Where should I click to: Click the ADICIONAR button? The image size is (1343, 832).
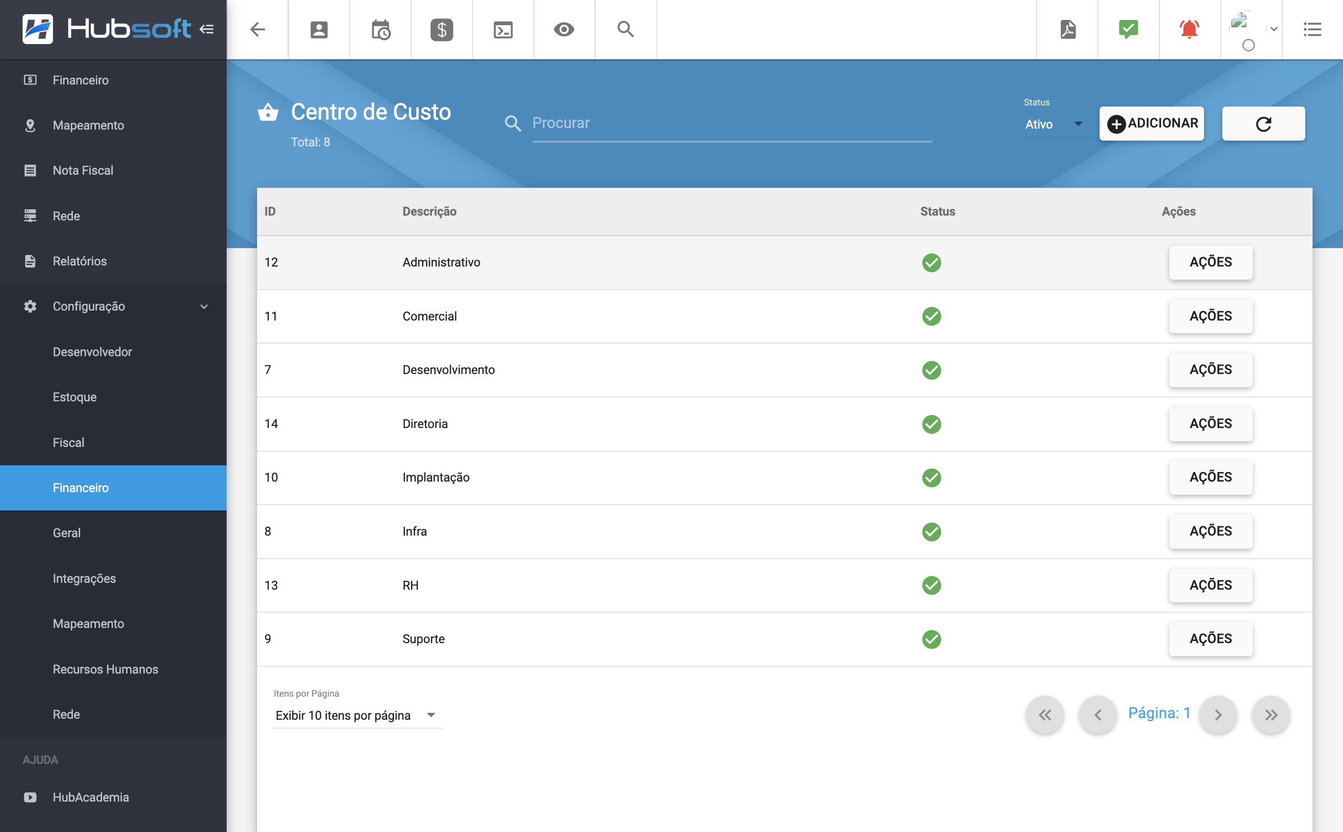[1152, 123]
